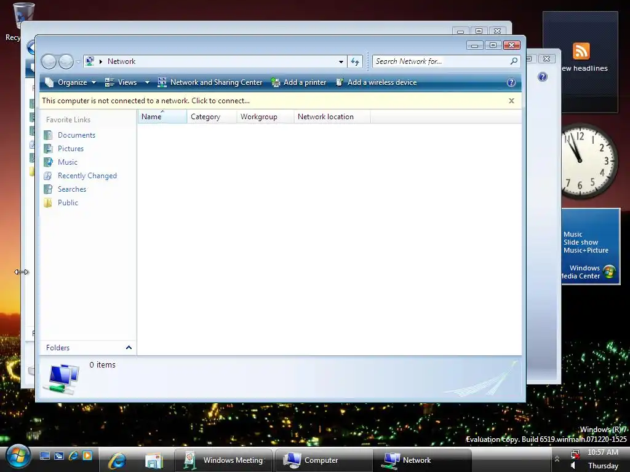This screenshot has width=630, height=472.
Task: Click the Public folder icon
Action: coord(48,203)
